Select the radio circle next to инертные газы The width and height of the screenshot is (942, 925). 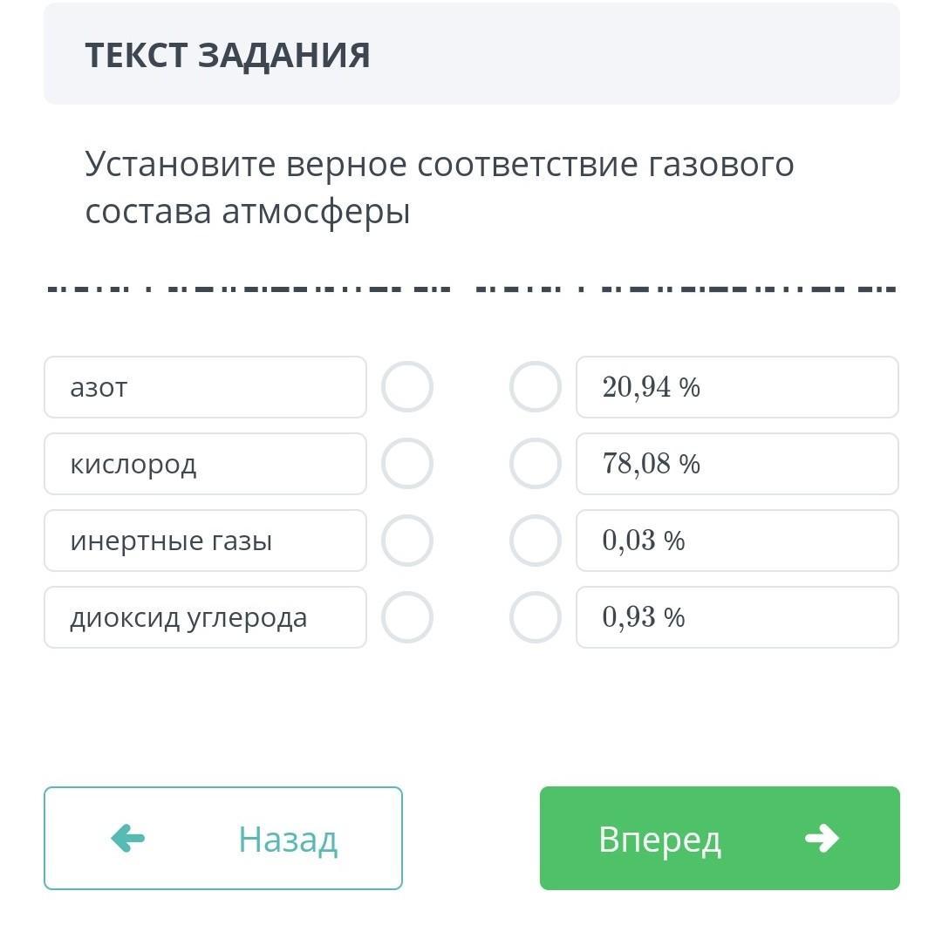[407, 541]
